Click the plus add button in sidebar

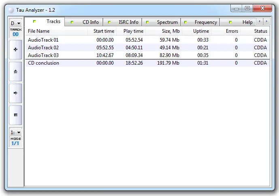point(15,50)
